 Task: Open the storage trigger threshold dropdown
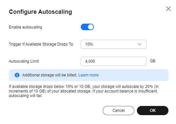pos(114,44)
